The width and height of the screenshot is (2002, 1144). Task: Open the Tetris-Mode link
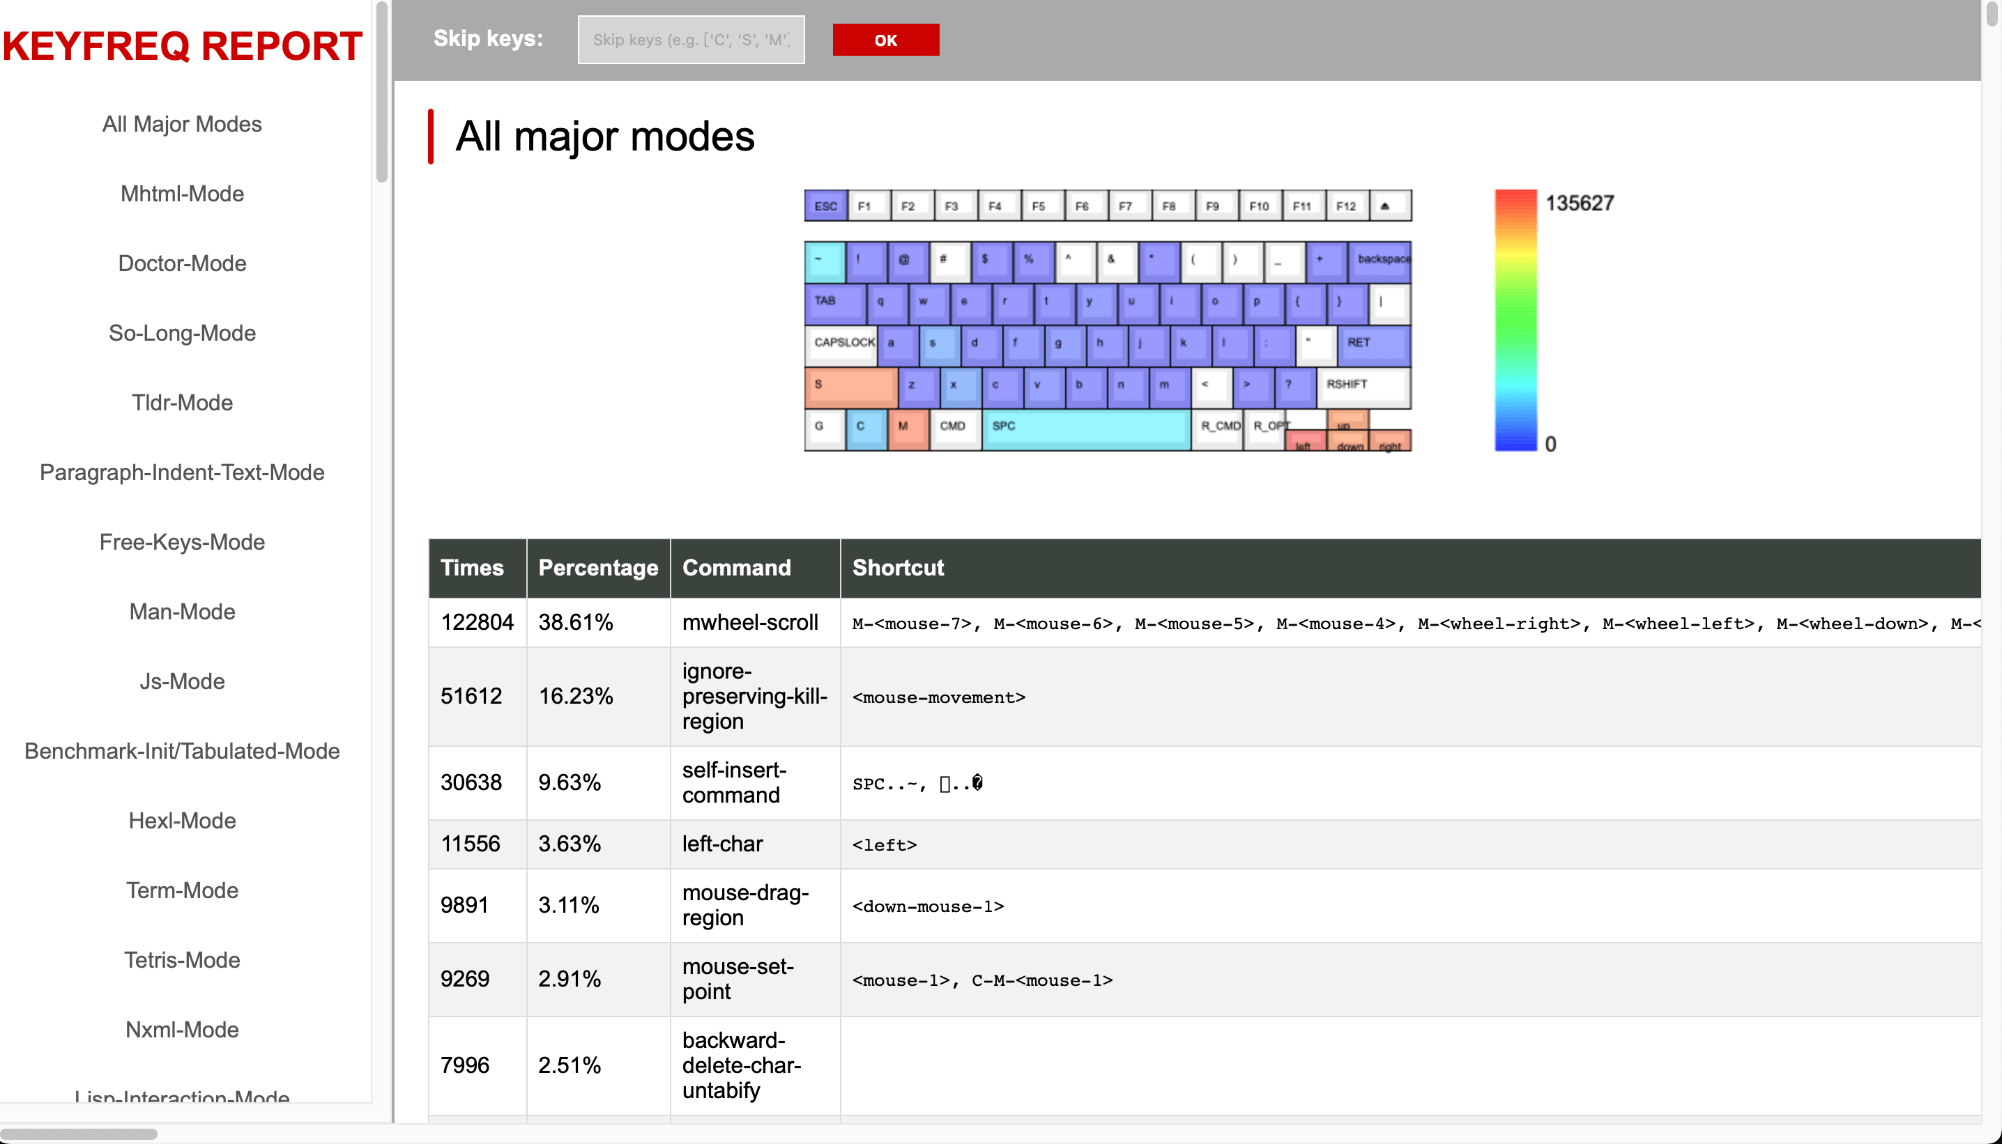[x=181, y=959]
